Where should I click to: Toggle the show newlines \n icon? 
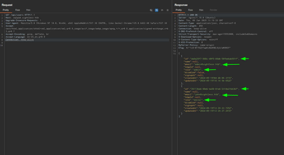click(x=162, y=10)
